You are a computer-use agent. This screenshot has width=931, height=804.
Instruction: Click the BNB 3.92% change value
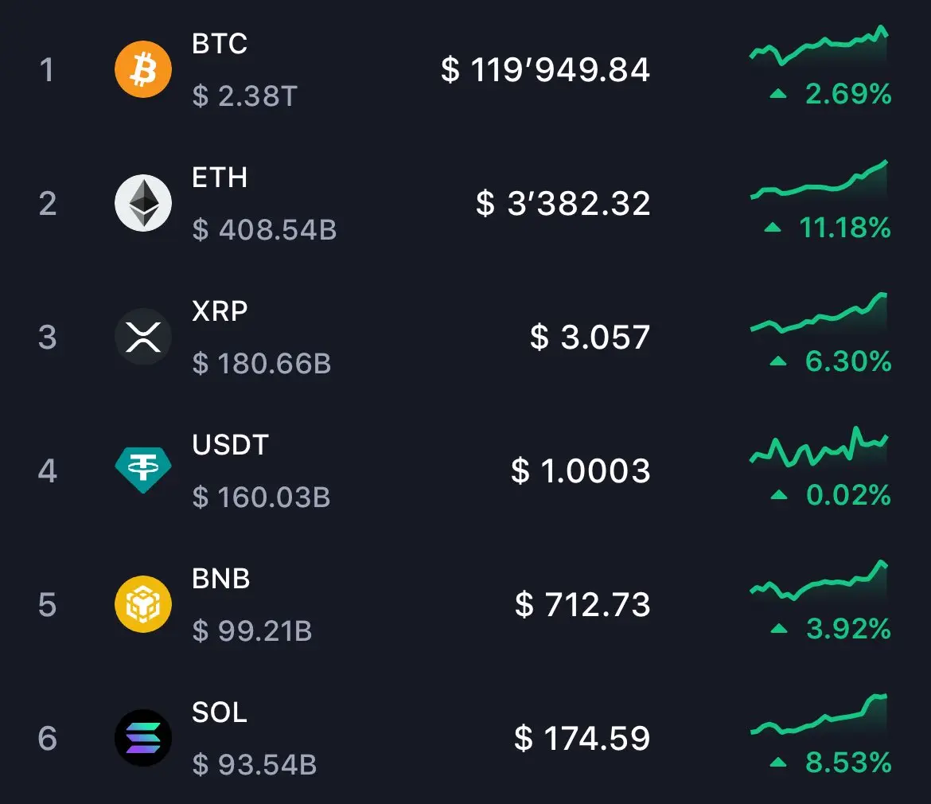tap(848, 629)
